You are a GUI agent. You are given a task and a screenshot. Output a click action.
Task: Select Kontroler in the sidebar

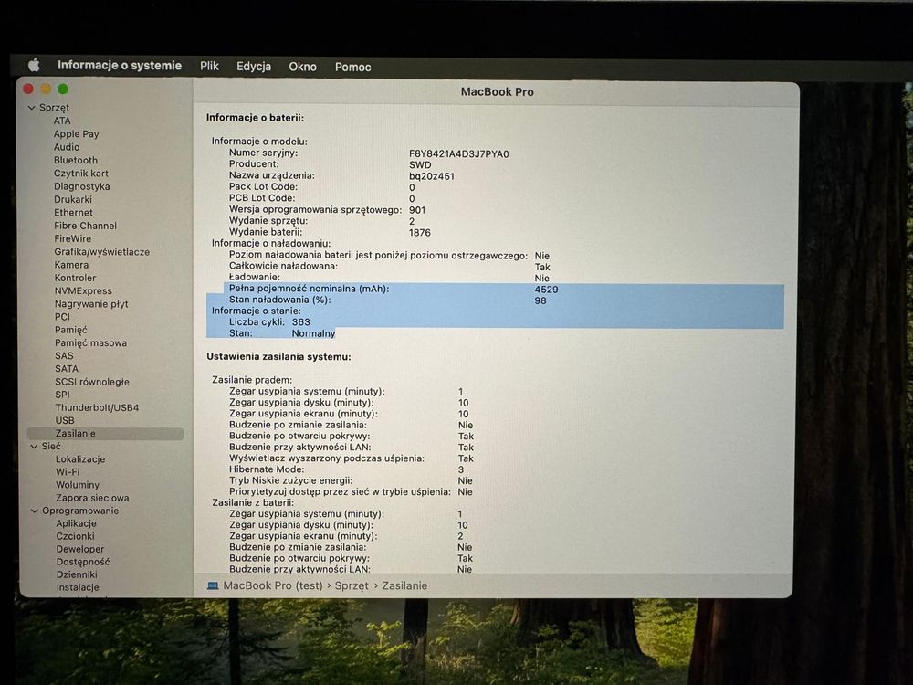point(75,278)
